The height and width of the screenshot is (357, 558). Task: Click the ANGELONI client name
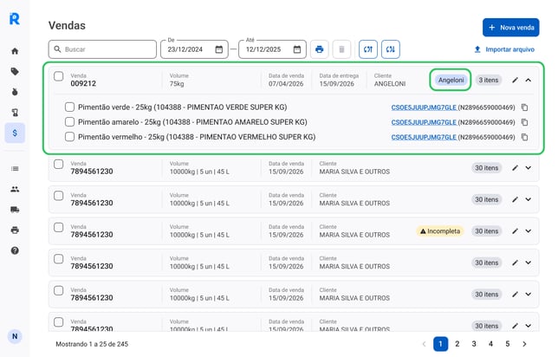point(390,84)
